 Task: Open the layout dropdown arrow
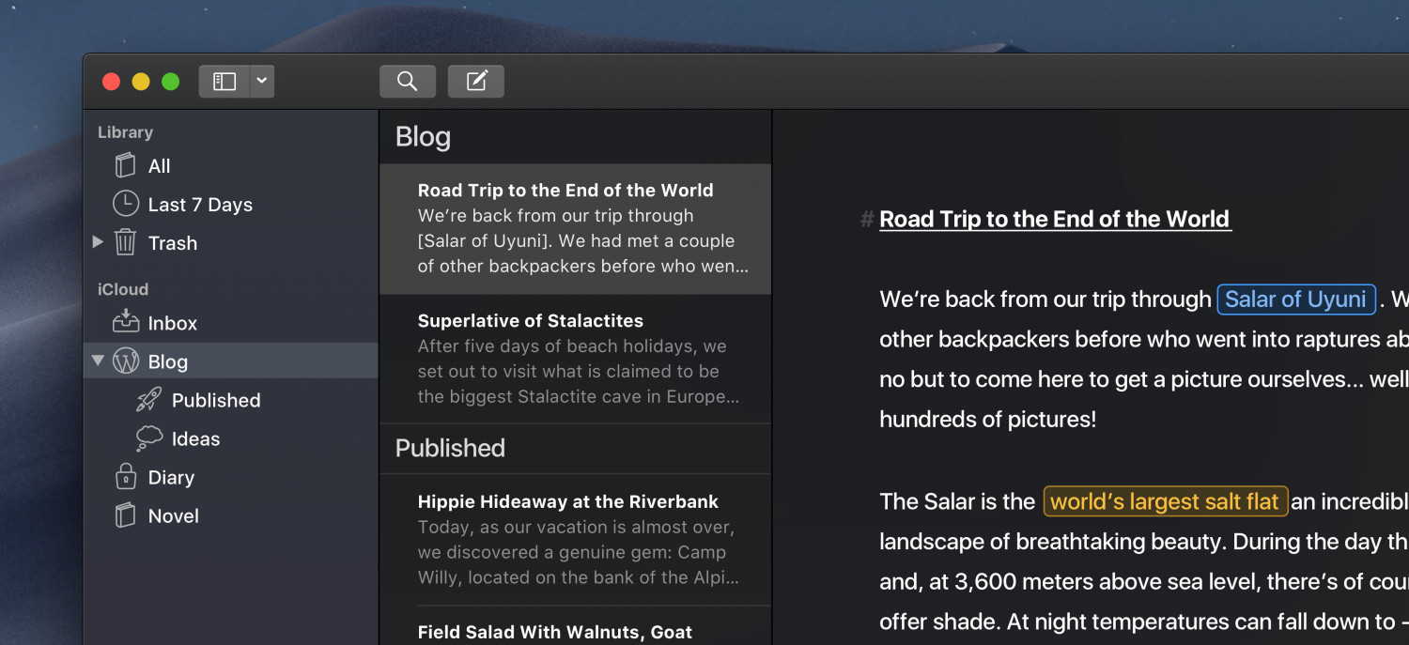(262, 82)
